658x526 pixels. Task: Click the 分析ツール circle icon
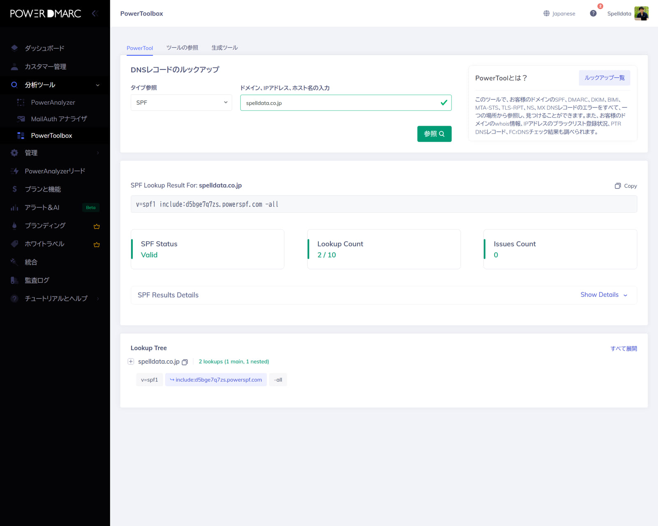point(14,85)
